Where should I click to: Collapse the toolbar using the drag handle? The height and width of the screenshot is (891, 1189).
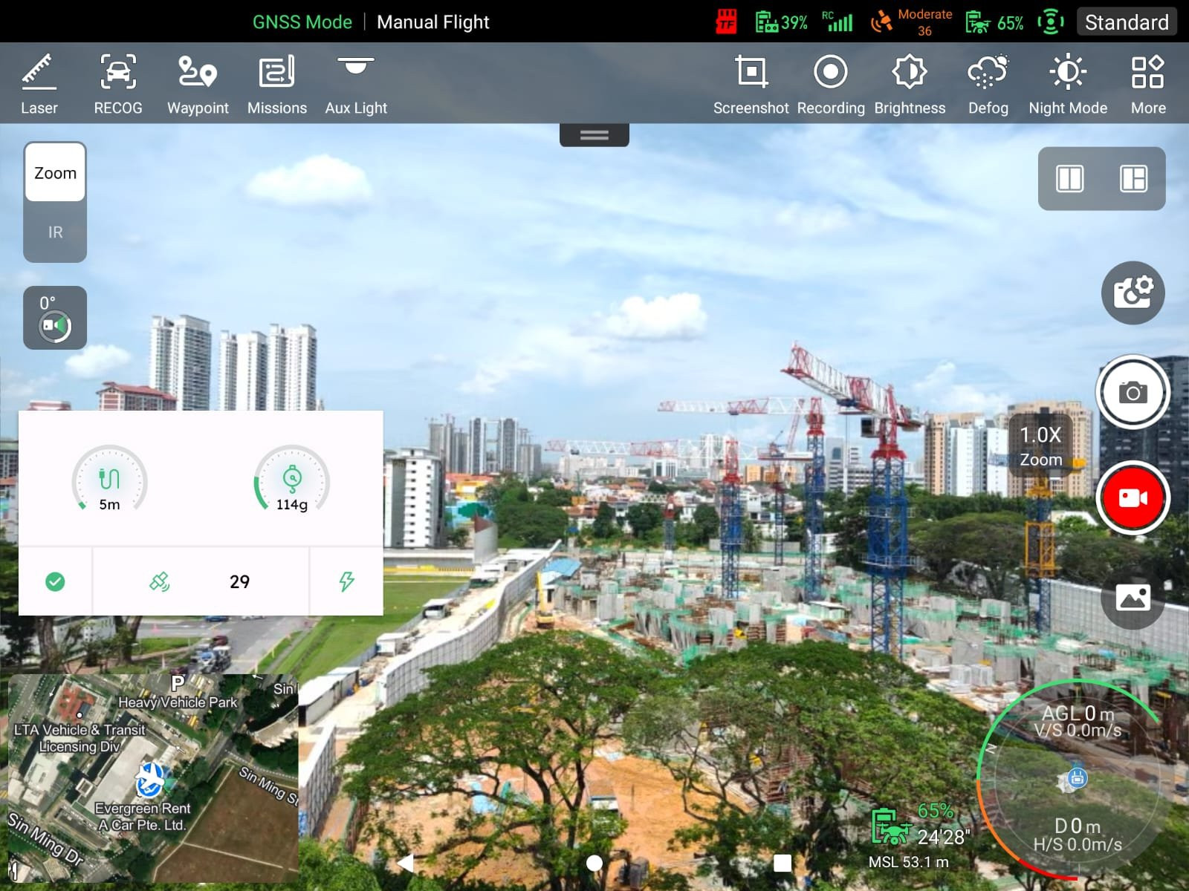pyautogui.click(x=594, y=135)
